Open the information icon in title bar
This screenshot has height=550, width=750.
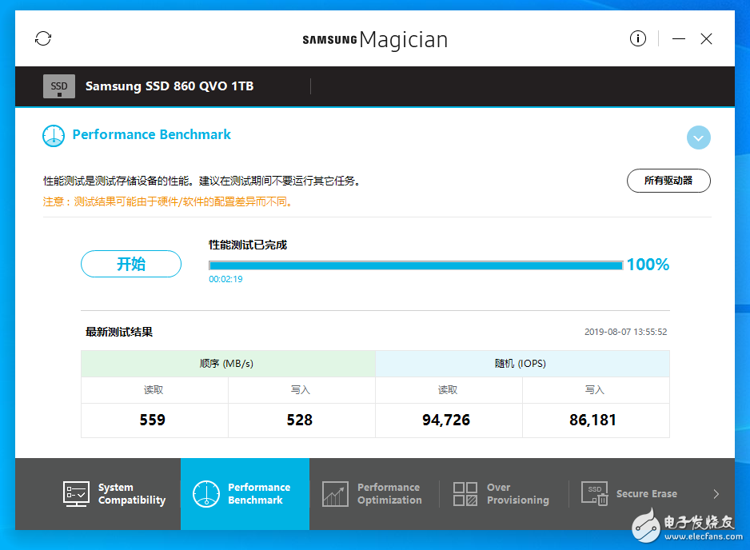(637, 38)
